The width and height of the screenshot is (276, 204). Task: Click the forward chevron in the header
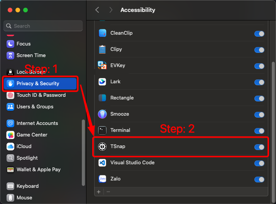click(x=111, y=10)
